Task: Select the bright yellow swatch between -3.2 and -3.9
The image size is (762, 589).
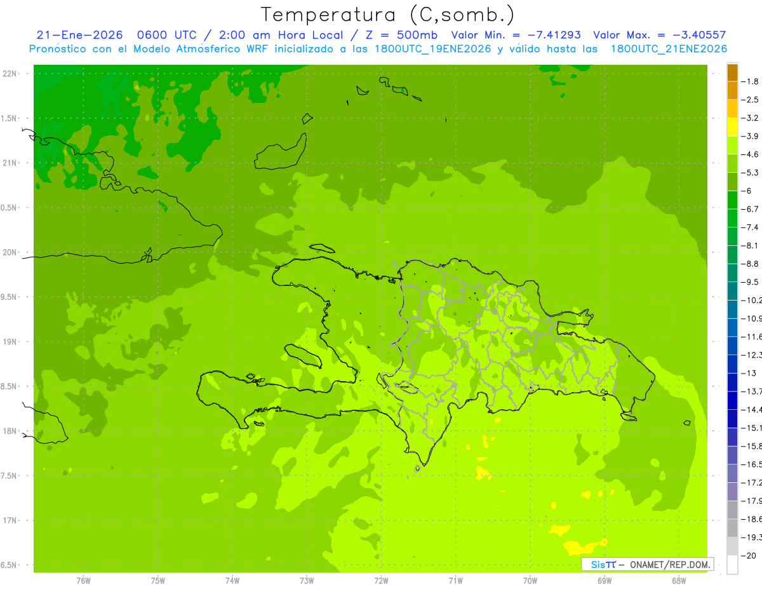Action: [x=732, y=127]
